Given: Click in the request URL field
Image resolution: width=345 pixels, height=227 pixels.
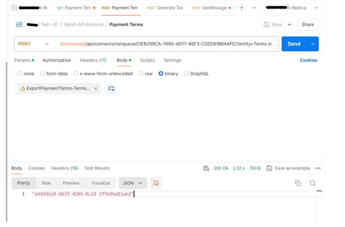Looking at the screenshot, I should pos(167,44).
